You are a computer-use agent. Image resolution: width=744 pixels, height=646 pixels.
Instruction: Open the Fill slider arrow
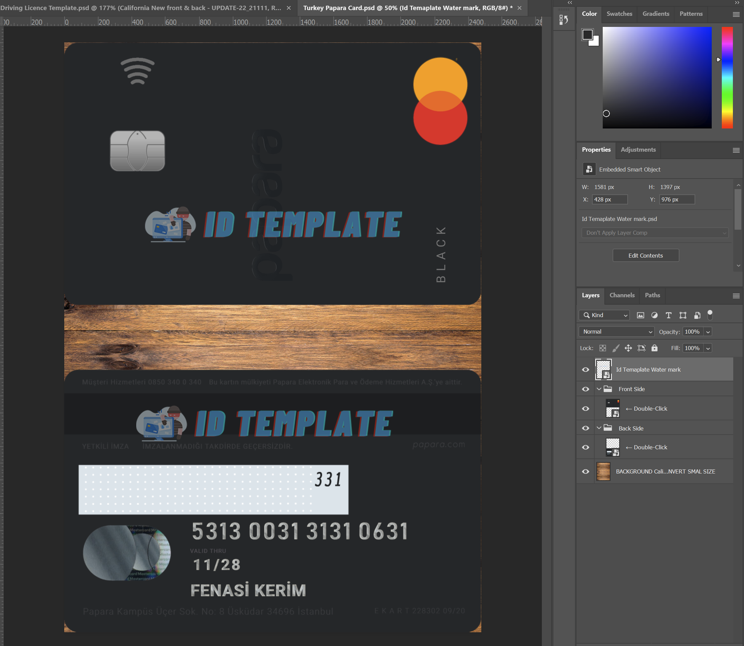[x=708, y=348]
